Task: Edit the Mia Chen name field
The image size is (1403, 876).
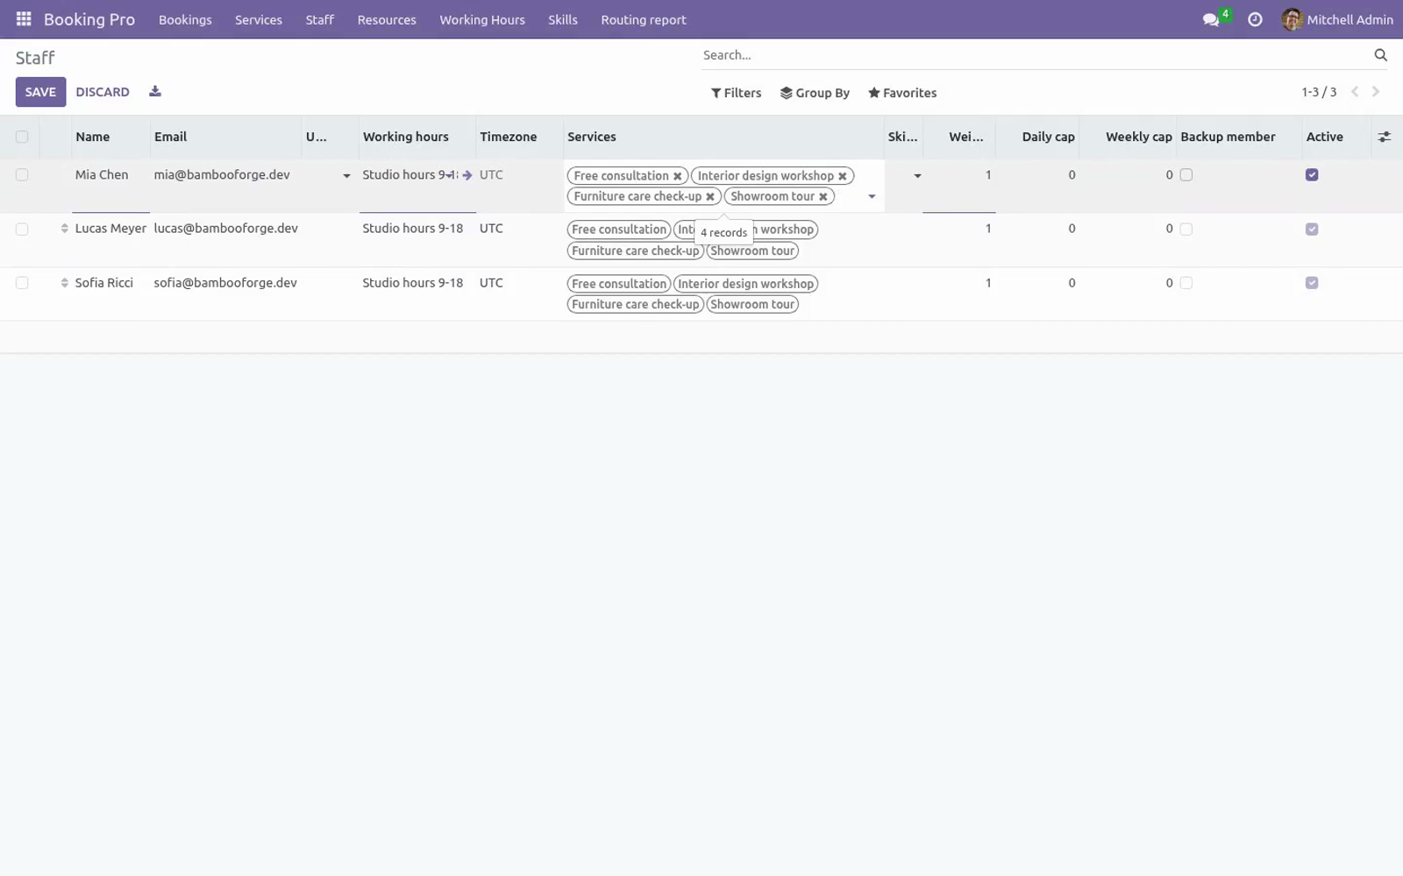Action: (110, 175)
